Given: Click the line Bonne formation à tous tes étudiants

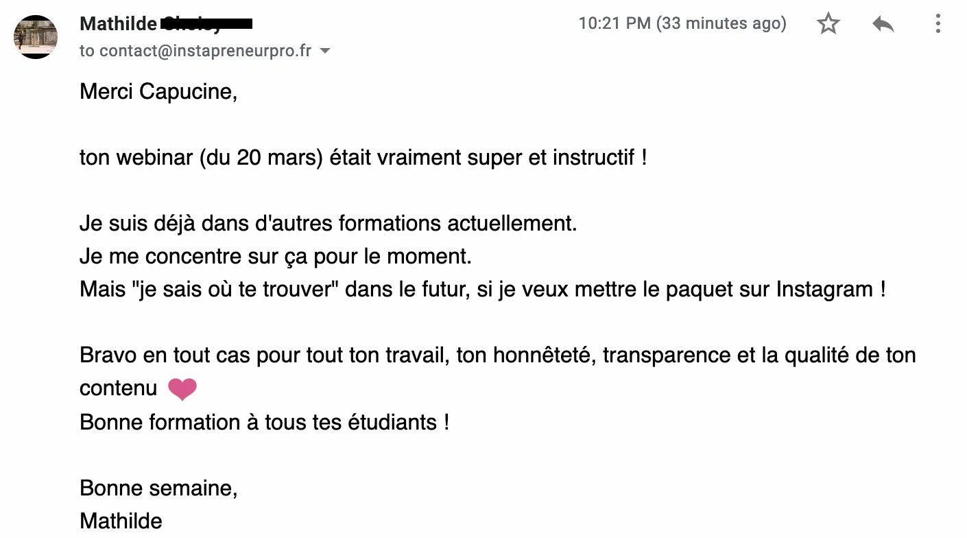Looking at the screenshot, I should click(x=265, y=421).
